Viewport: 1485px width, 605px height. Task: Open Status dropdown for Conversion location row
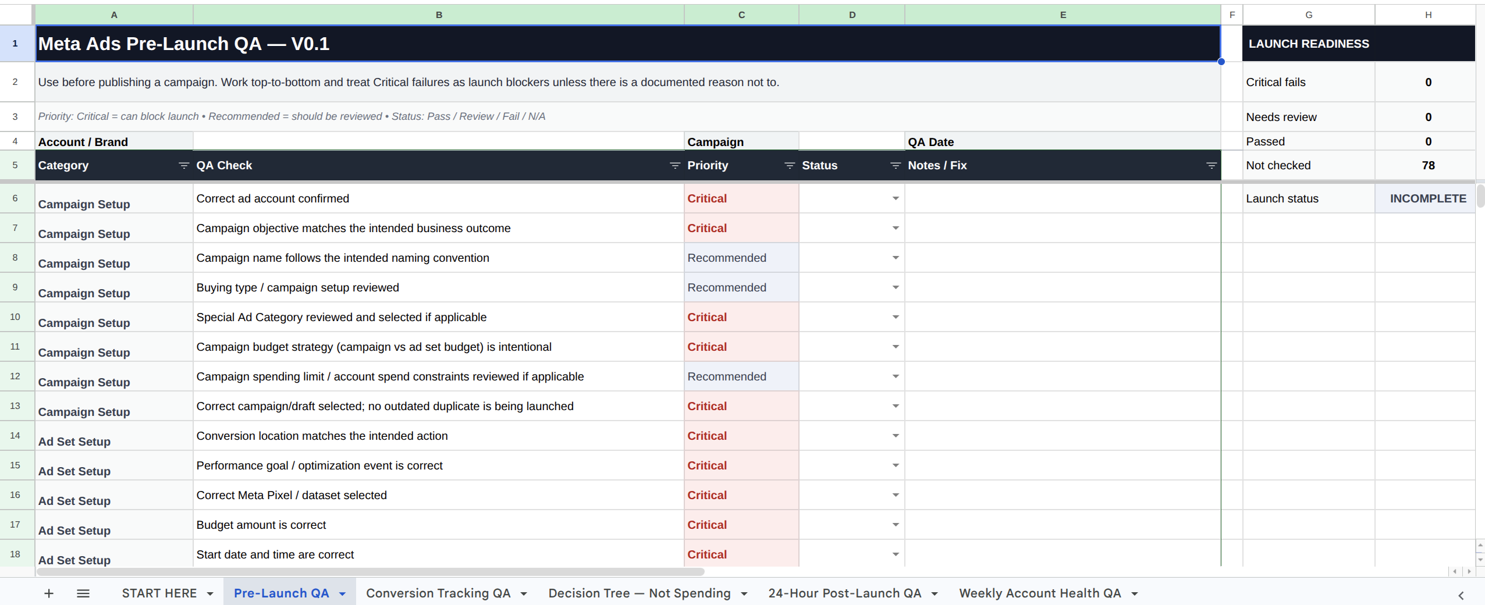(x=896, y=436)
